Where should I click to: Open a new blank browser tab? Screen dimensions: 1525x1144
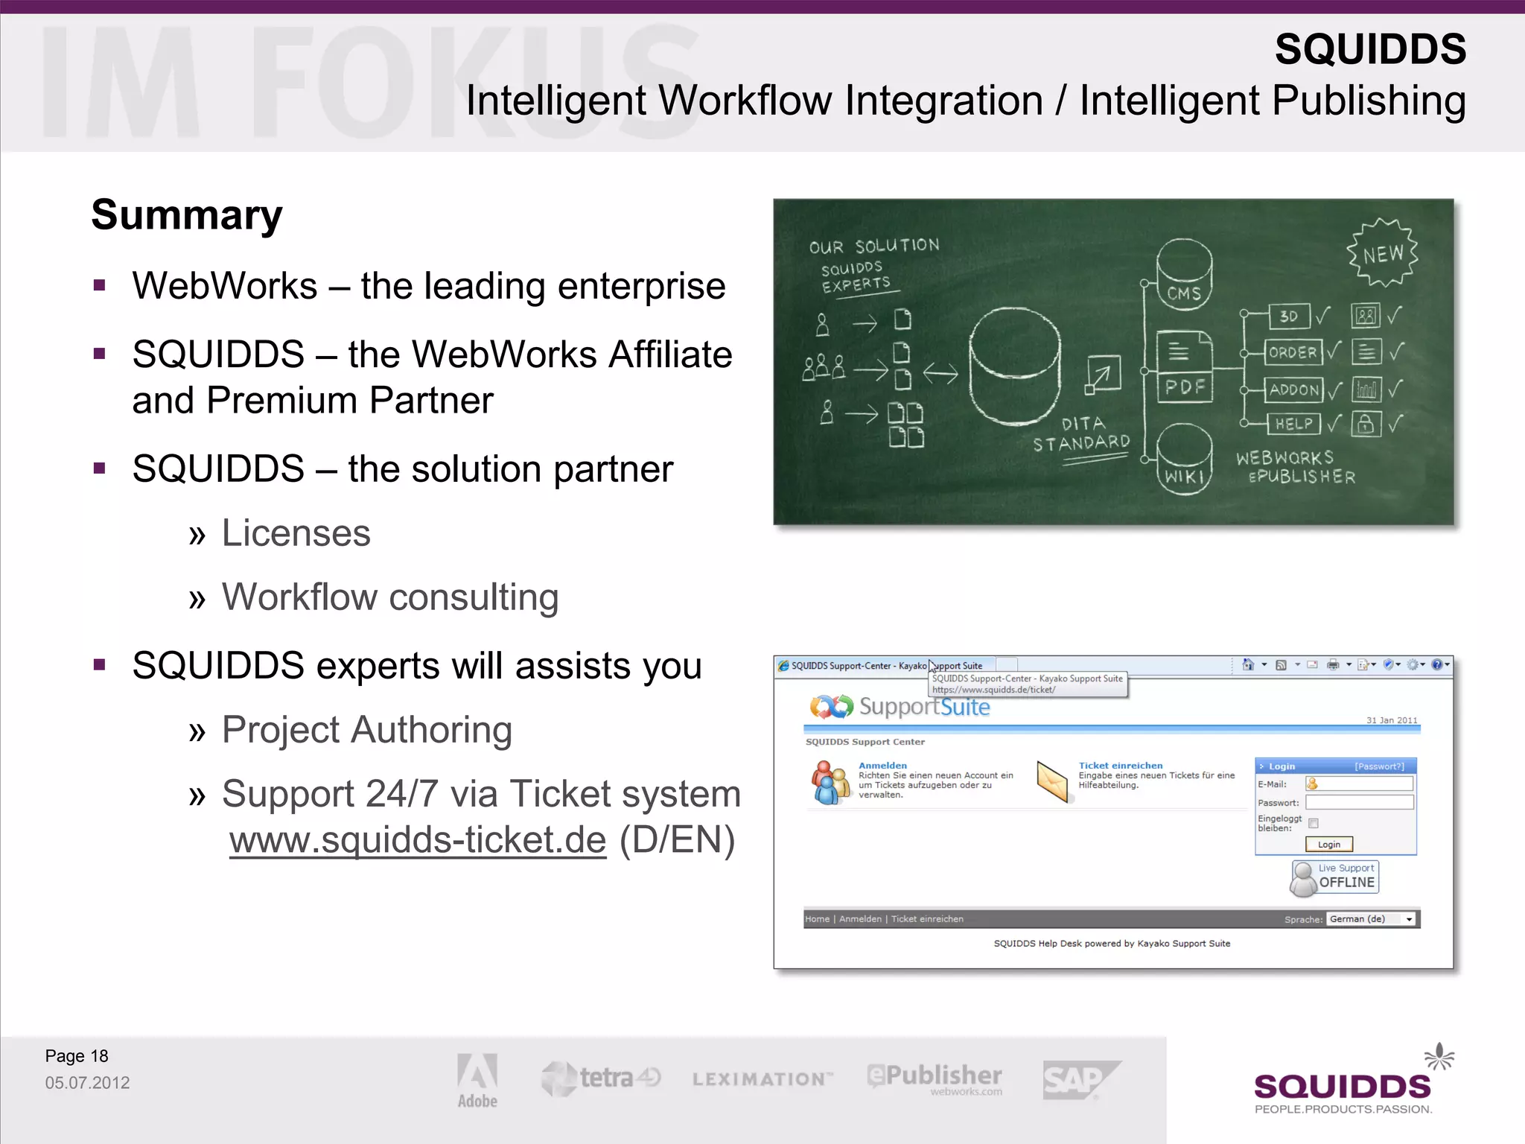click(1006, 664)
